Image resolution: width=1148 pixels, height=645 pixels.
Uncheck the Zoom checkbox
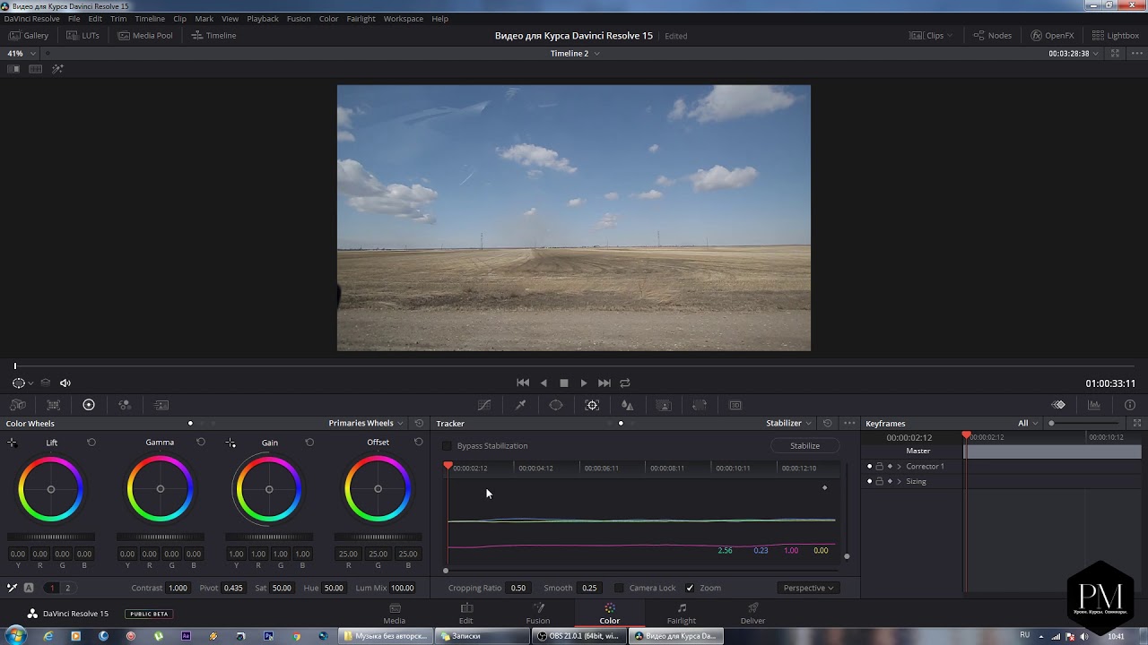pyautogui.click(x=690, y=588)
